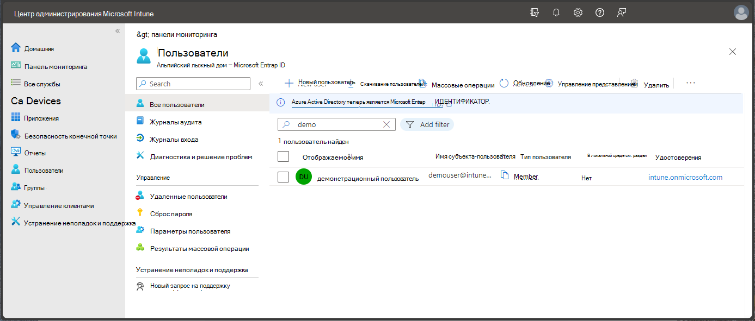
Task: Sort by Отображаемое имя column
Action: click(333, 158)
